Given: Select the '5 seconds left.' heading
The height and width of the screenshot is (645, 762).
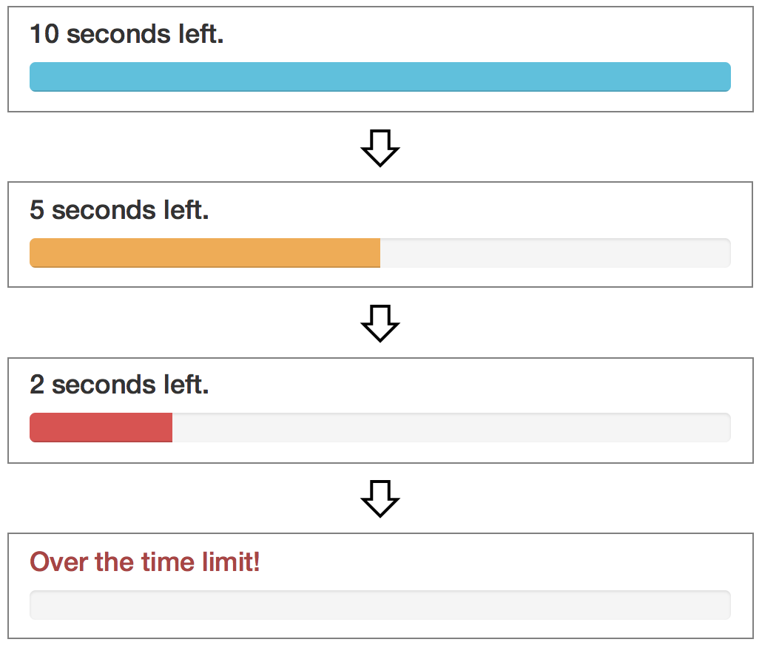Looking at the screenshot, I should 120,210.
